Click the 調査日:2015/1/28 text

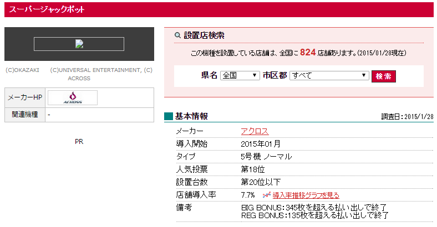407,117
